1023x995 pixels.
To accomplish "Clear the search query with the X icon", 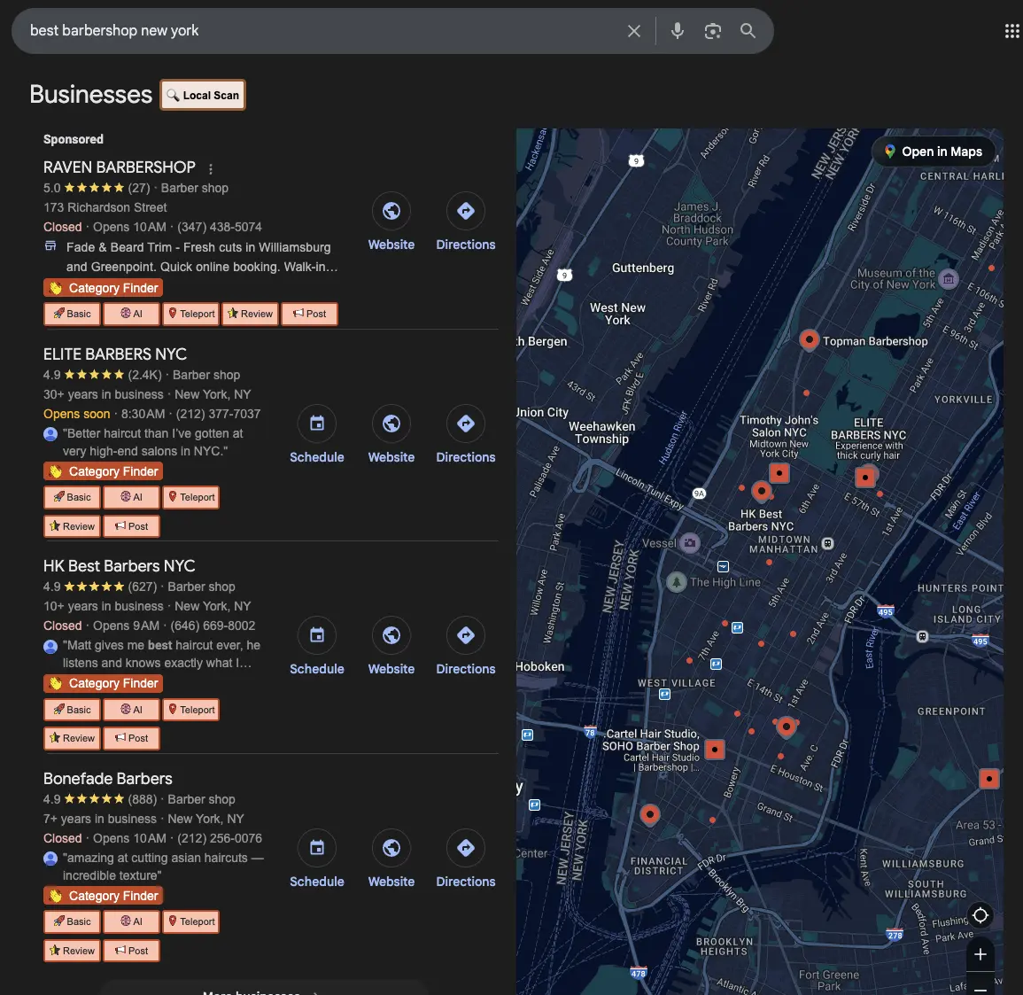I will pos(633,30).
